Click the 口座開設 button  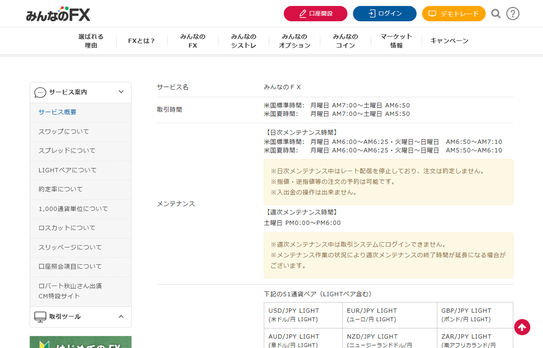[315, 14]
